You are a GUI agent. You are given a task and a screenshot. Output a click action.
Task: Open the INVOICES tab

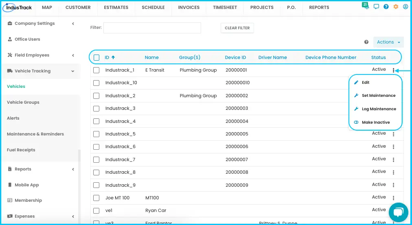pyautogui.click(x=189, y=8)
